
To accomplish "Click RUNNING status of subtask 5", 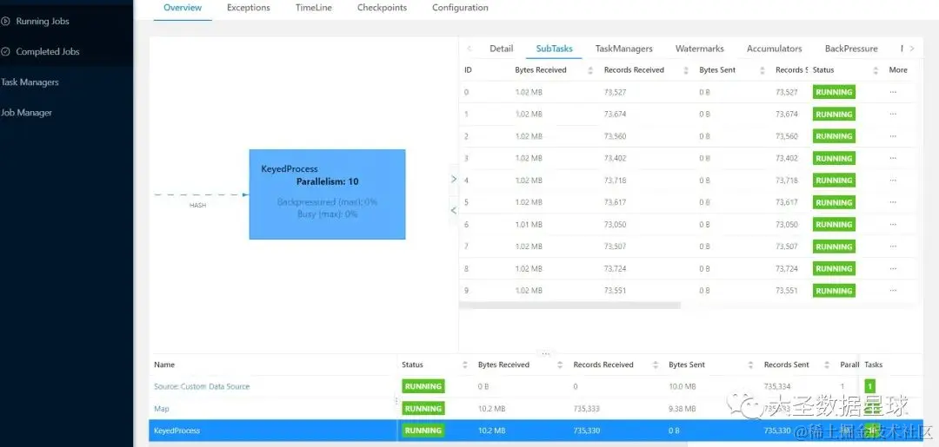I will coord(834,202).
